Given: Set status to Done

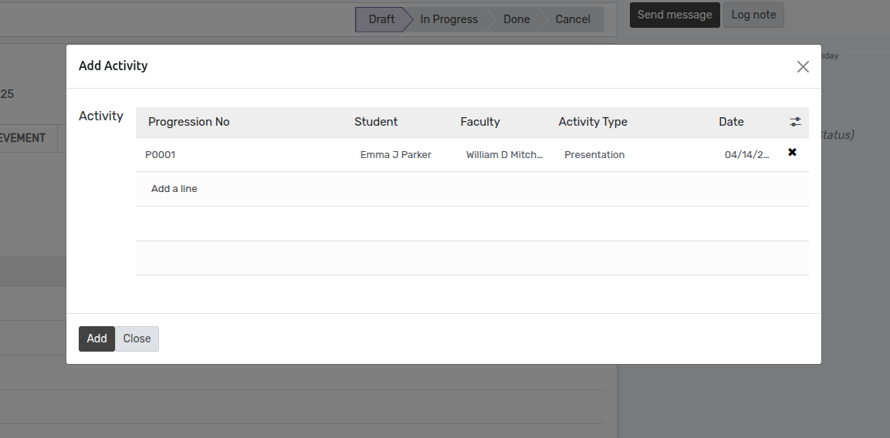Looking at the screenshot, I should [x=516, y=19].
